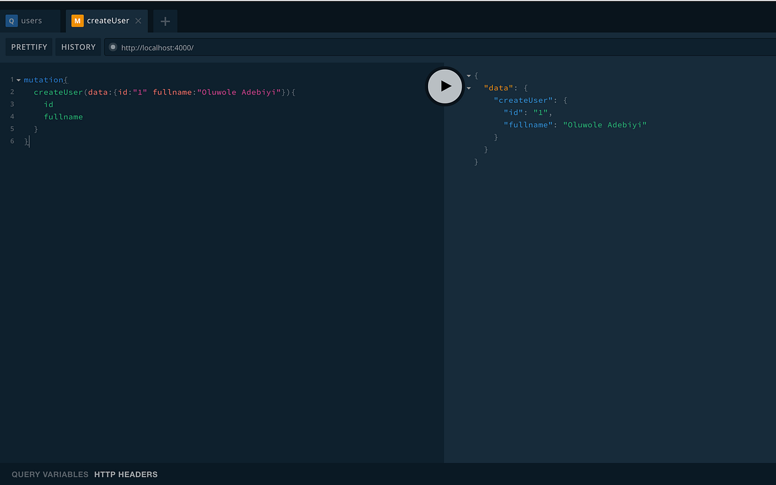Click the blue Q icon on users tab

point(11,21)
